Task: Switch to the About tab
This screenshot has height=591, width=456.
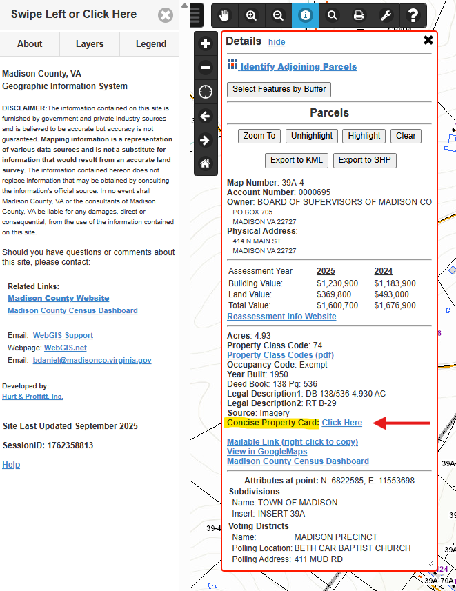Action: coord(30,43)
